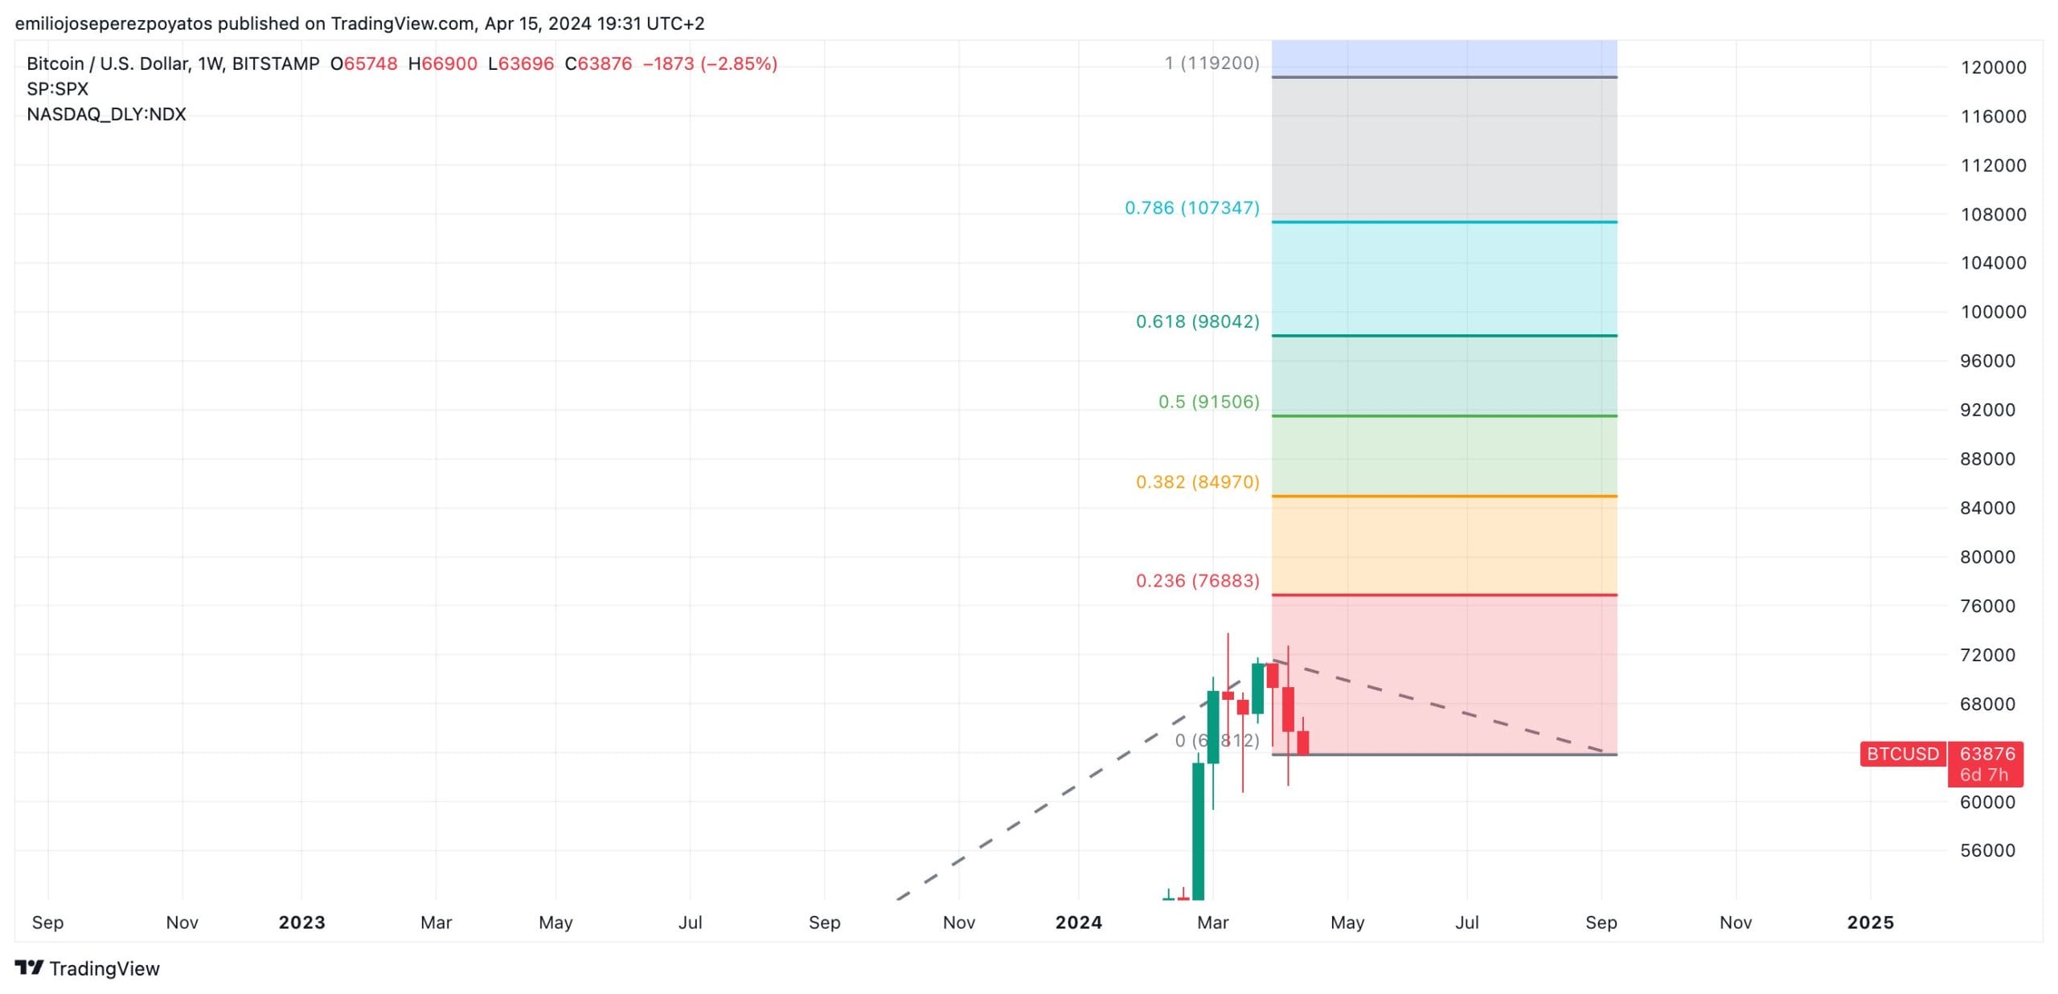This screenshot has height=994, width=2058.
Task: Click the TradingView logo icon
Action: click(29, 967)
